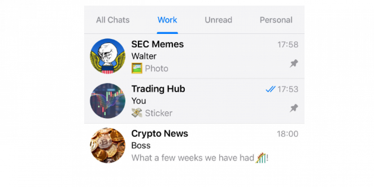Screen dimensions: 374x187
Task: Click the 17:58 timestamp
Action: click(288, 45)
